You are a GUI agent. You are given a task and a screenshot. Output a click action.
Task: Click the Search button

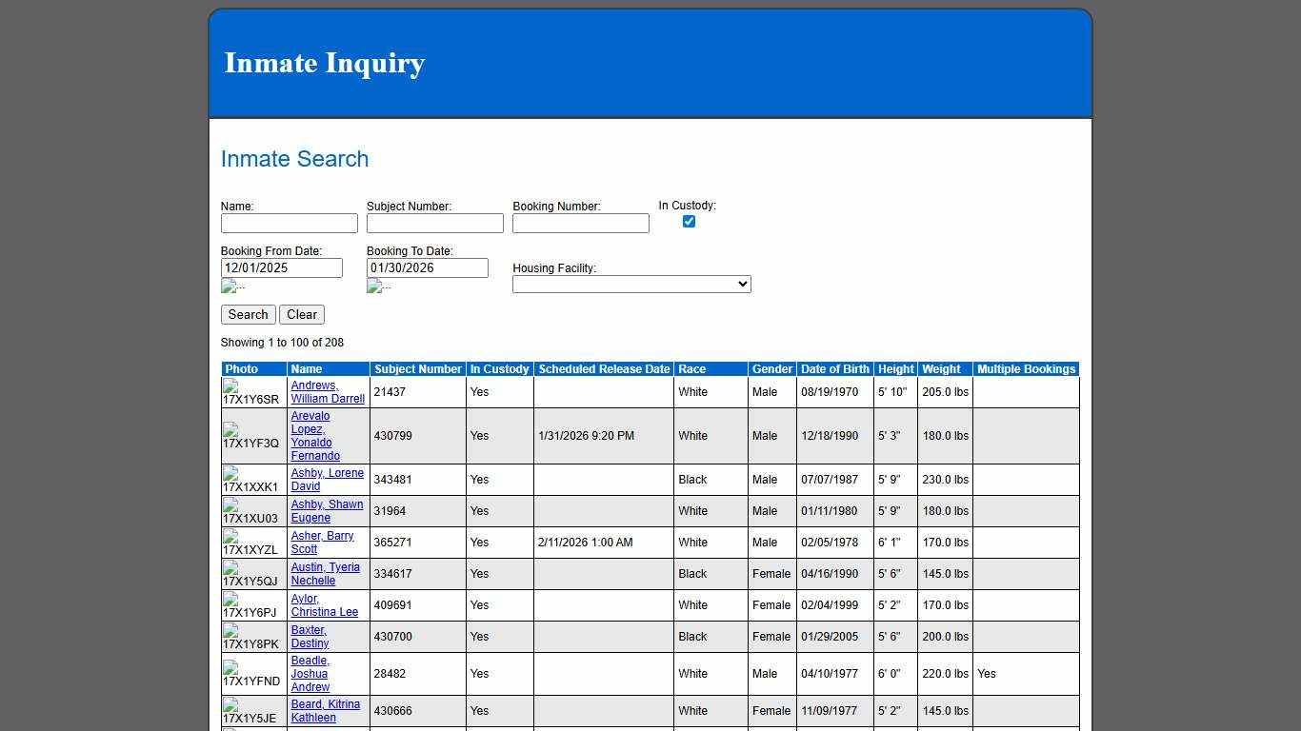pos(248,314)
